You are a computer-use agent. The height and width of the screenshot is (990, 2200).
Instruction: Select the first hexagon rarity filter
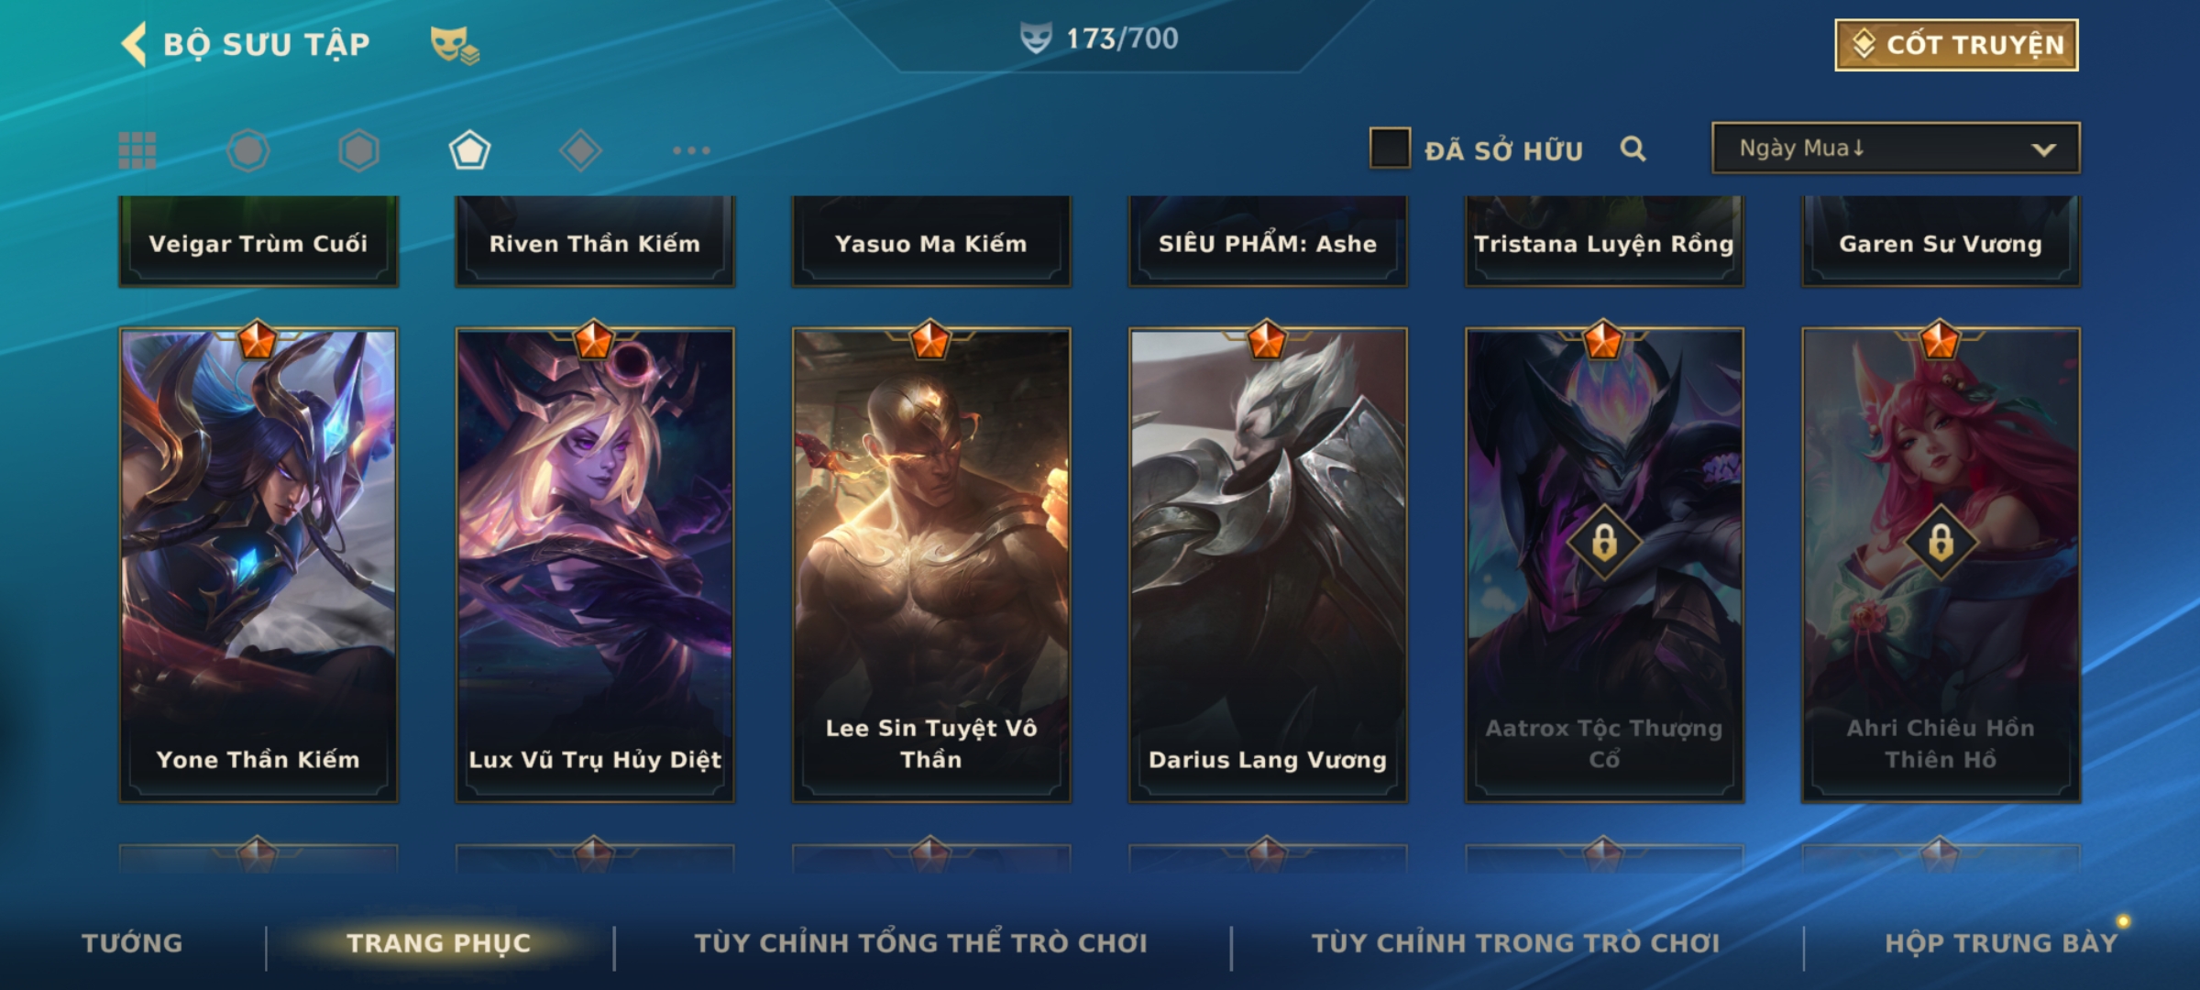248,150
